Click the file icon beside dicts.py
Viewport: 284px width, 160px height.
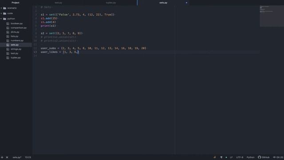coord(8,32)
